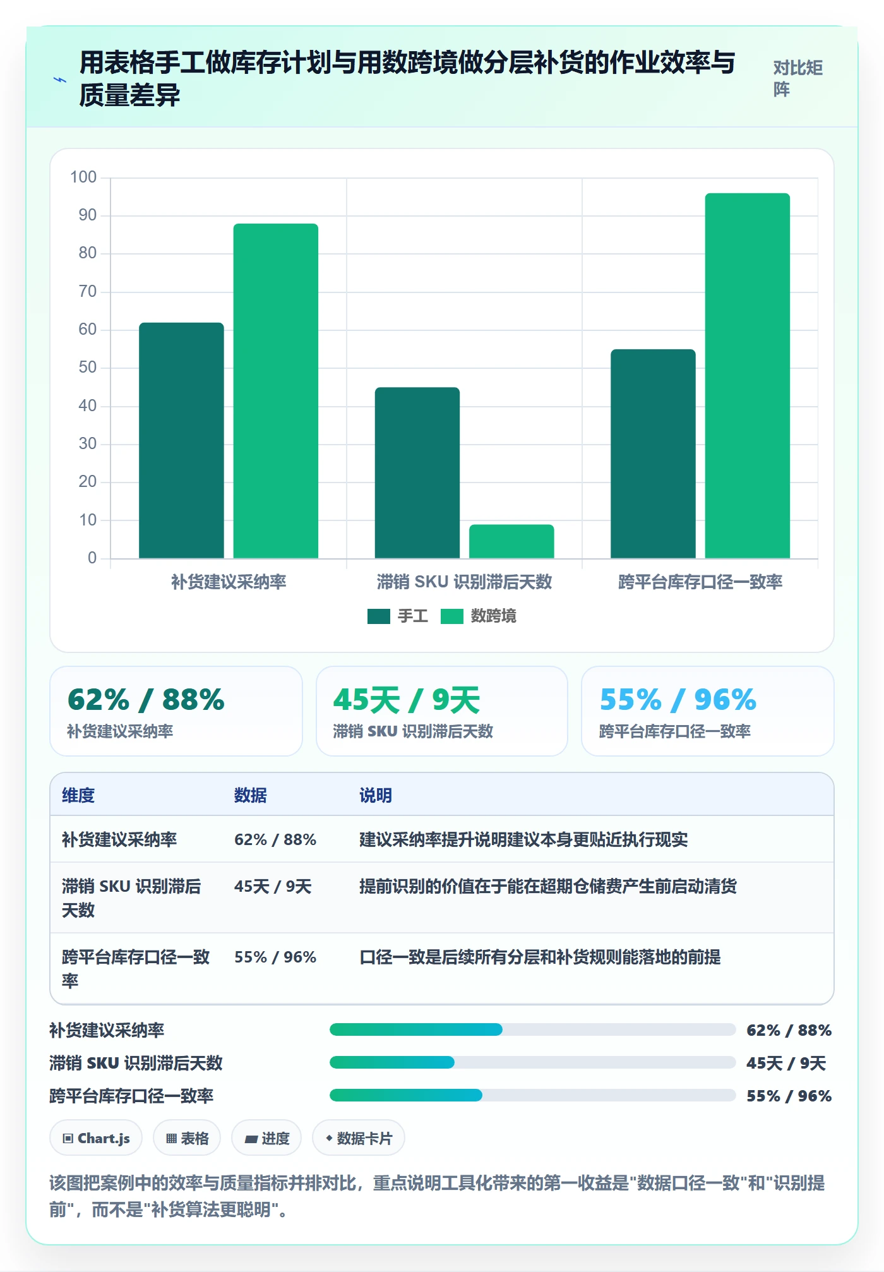Viewport: 884px width, 1272px height.
Task: Click the 滞销 SKU 识别滞后天数 x-axis label
Action: coord(464,582)
